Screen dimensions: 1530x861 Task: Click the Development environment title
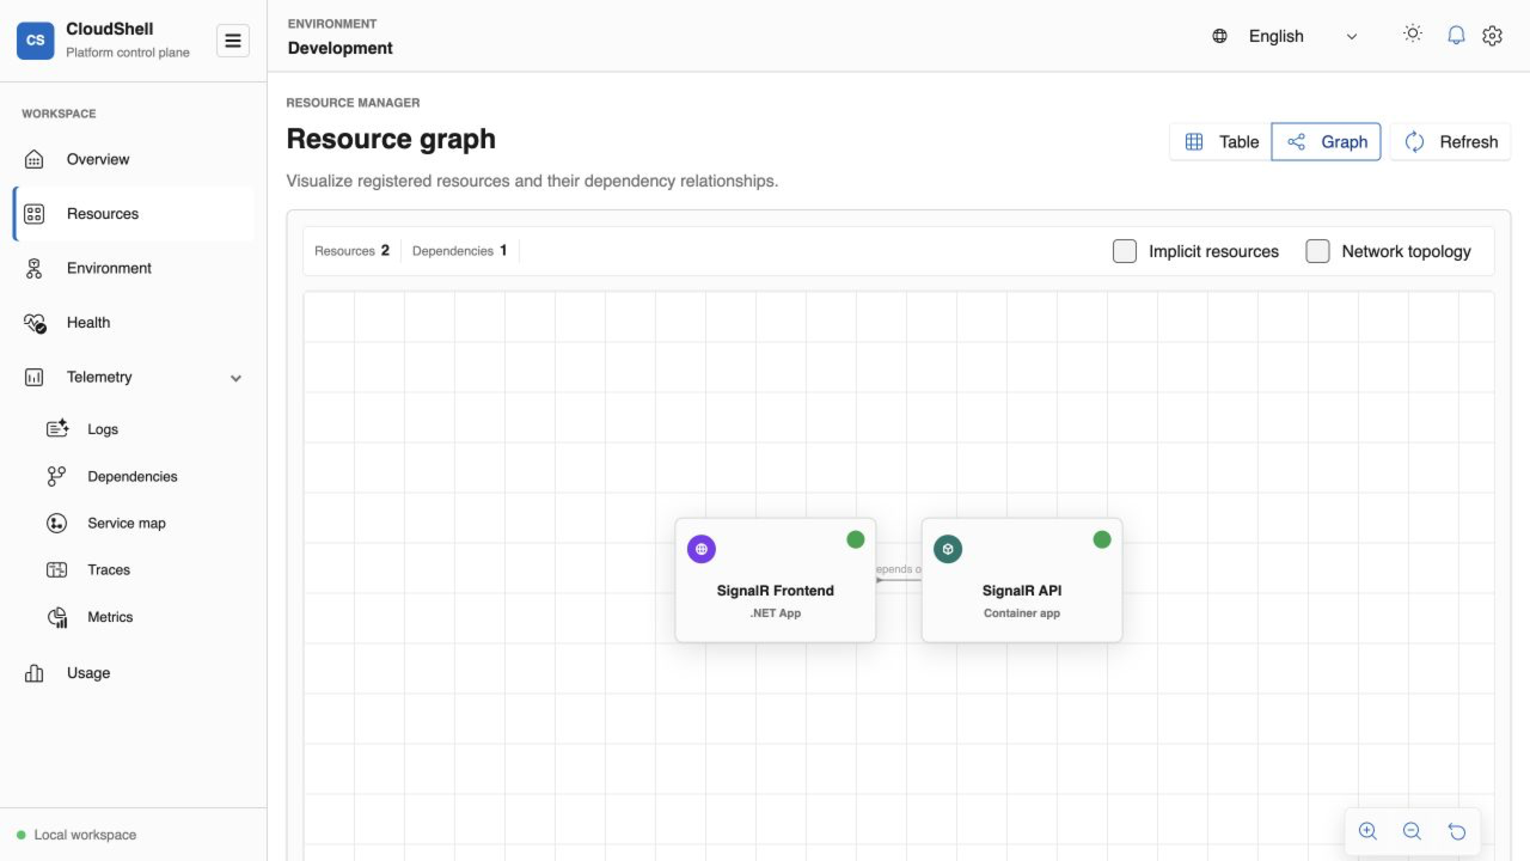[340, 48]
